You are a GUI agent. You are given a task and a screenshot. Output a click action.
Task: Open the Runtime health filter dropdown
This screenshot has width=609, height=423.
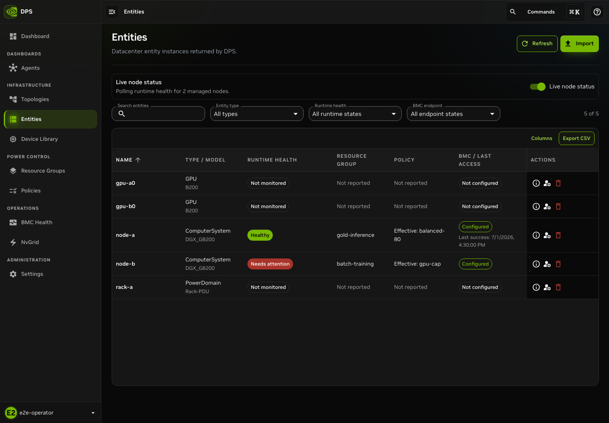point(355,114)
